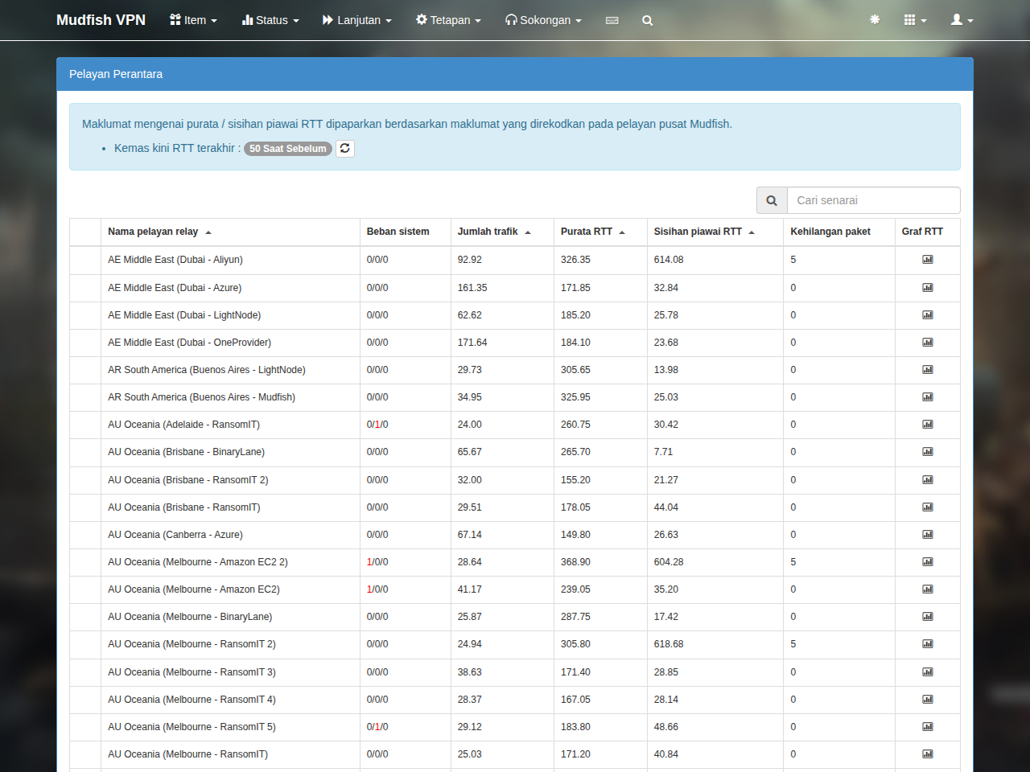The height and width of the screenshot is (772, 1030).
Task: Open RTT graph for Melbourne - RansomIT 5
Action: (x=928, y=727)
